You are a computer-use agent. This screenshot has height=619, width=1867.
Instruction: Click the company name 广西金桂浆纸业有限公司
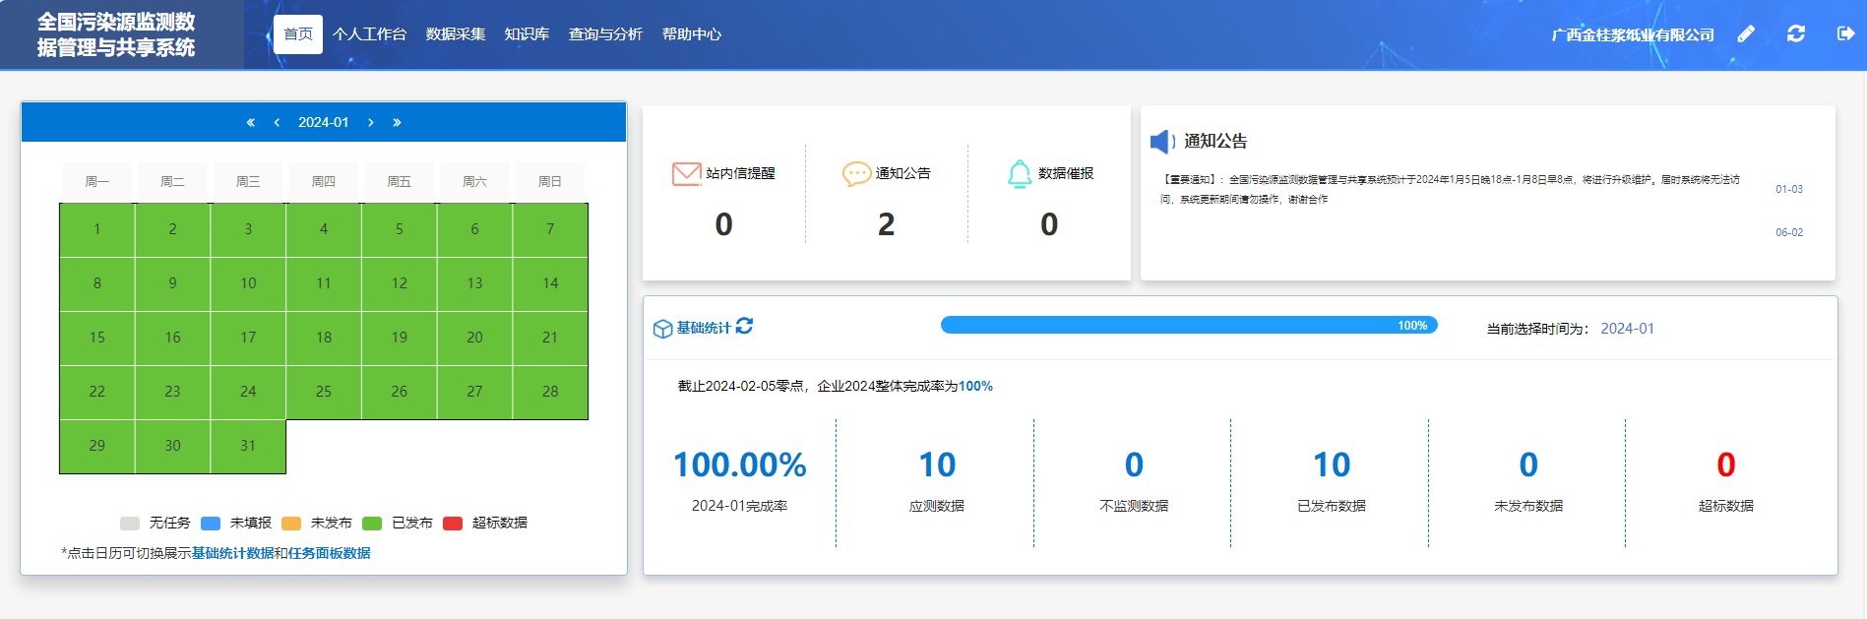coord(1632,34)
